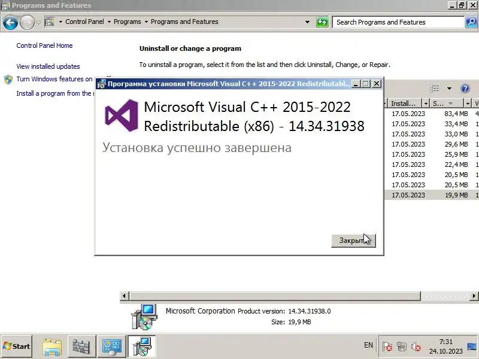Select the row with size 33,4 MB

[x=432, y=124]
